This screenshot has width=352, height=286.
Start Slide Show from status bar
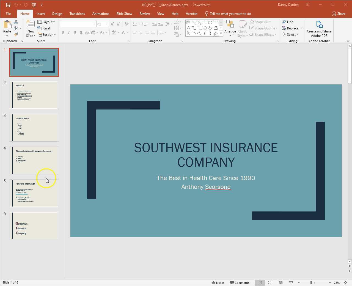pos(291,282)
